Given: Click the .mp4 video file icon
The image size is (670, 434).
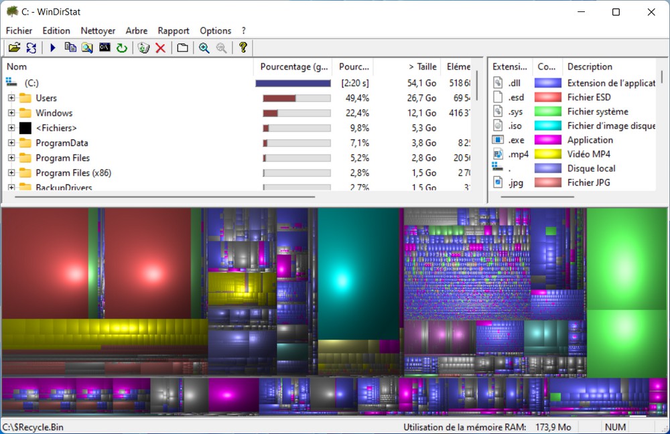Looking at the screenshot, I should click(498, 154).
